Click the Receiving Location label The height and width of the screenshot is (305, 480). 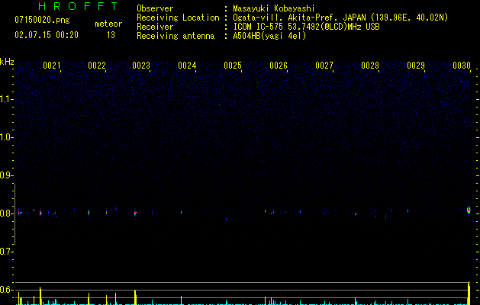coord(178,18)
